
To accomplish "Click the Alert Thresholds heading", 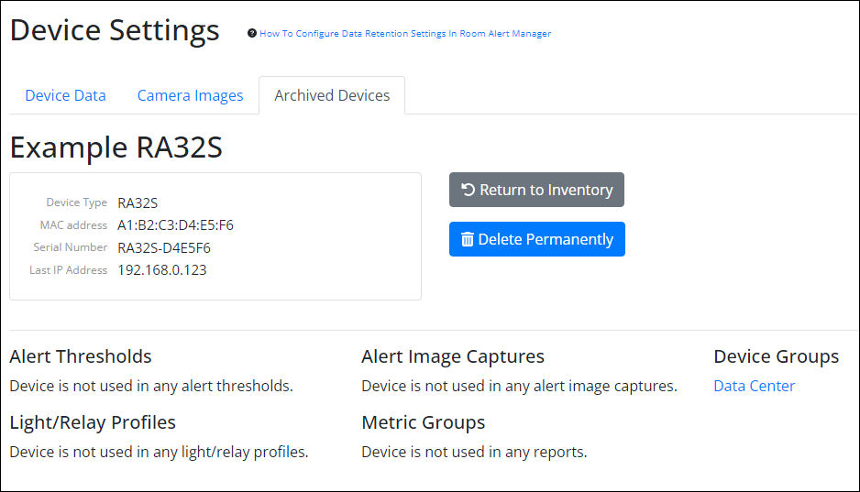I will tap(81, 356).
